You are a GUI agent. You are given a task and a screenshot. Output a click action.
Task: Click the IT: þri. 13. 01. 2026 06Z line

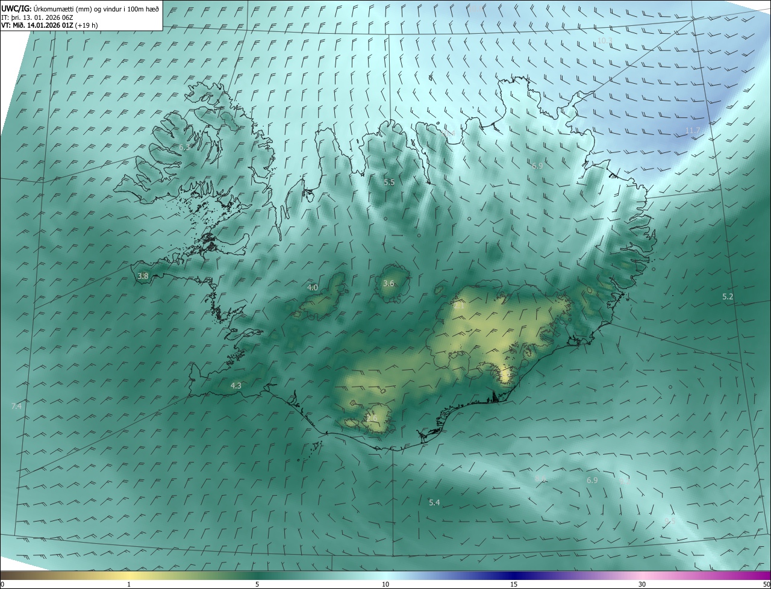pos(37,17)
